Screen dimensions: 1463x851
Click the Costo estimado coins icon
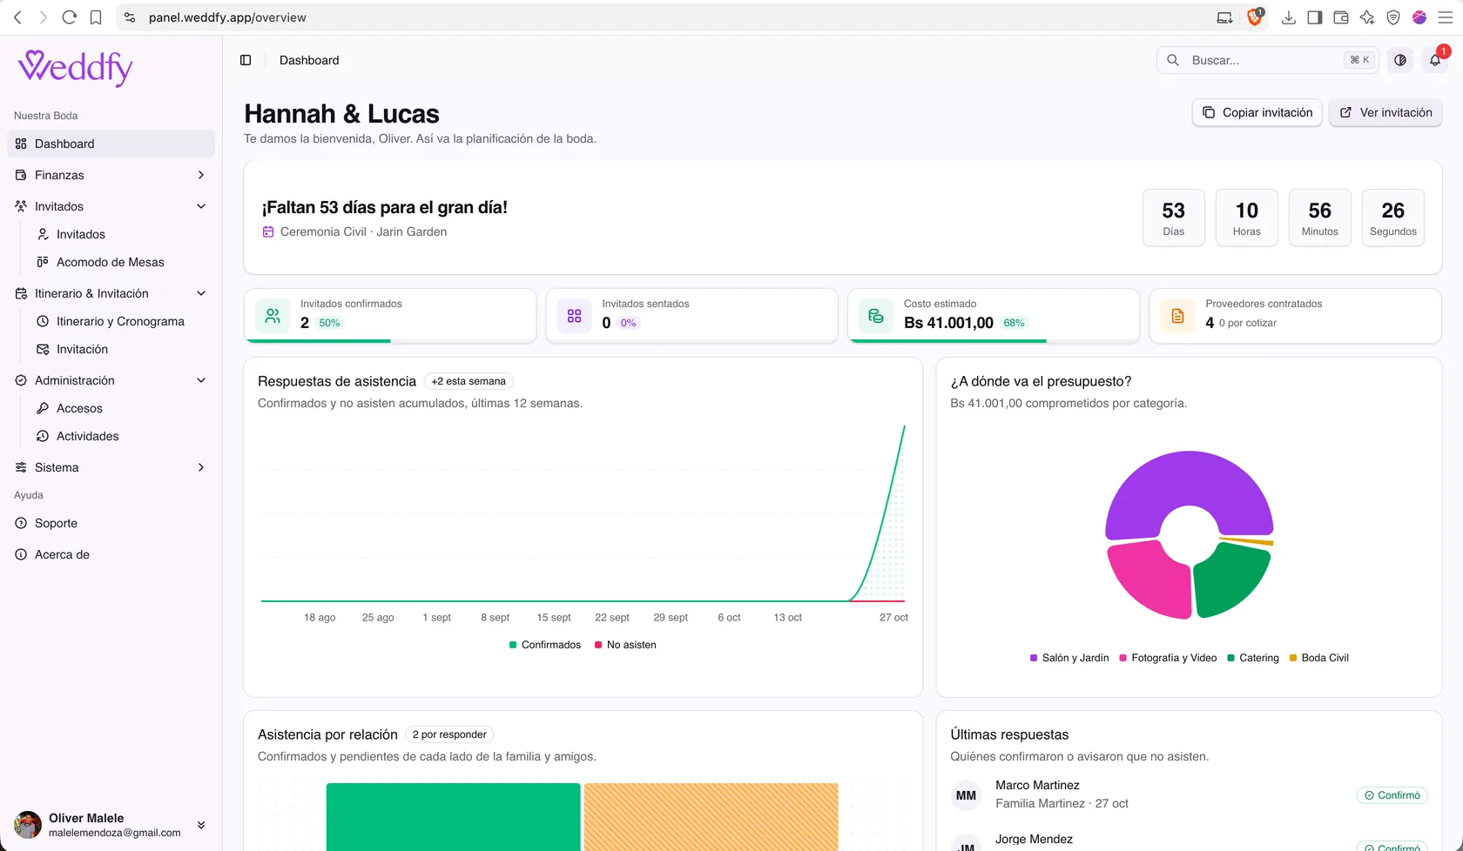[x=876, y=316]
